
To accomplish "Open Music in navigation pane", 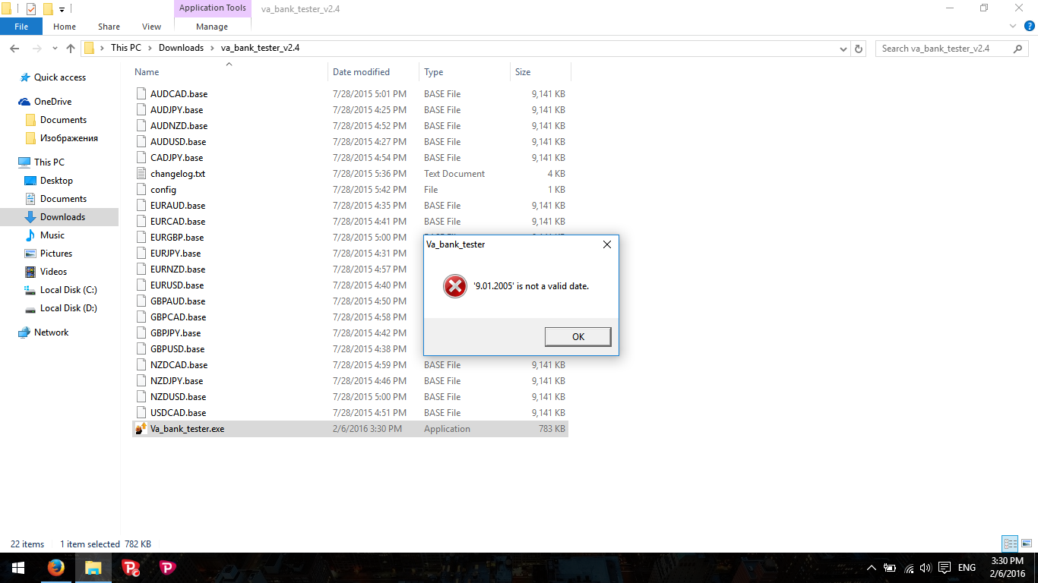I will (x=52, y=235).
